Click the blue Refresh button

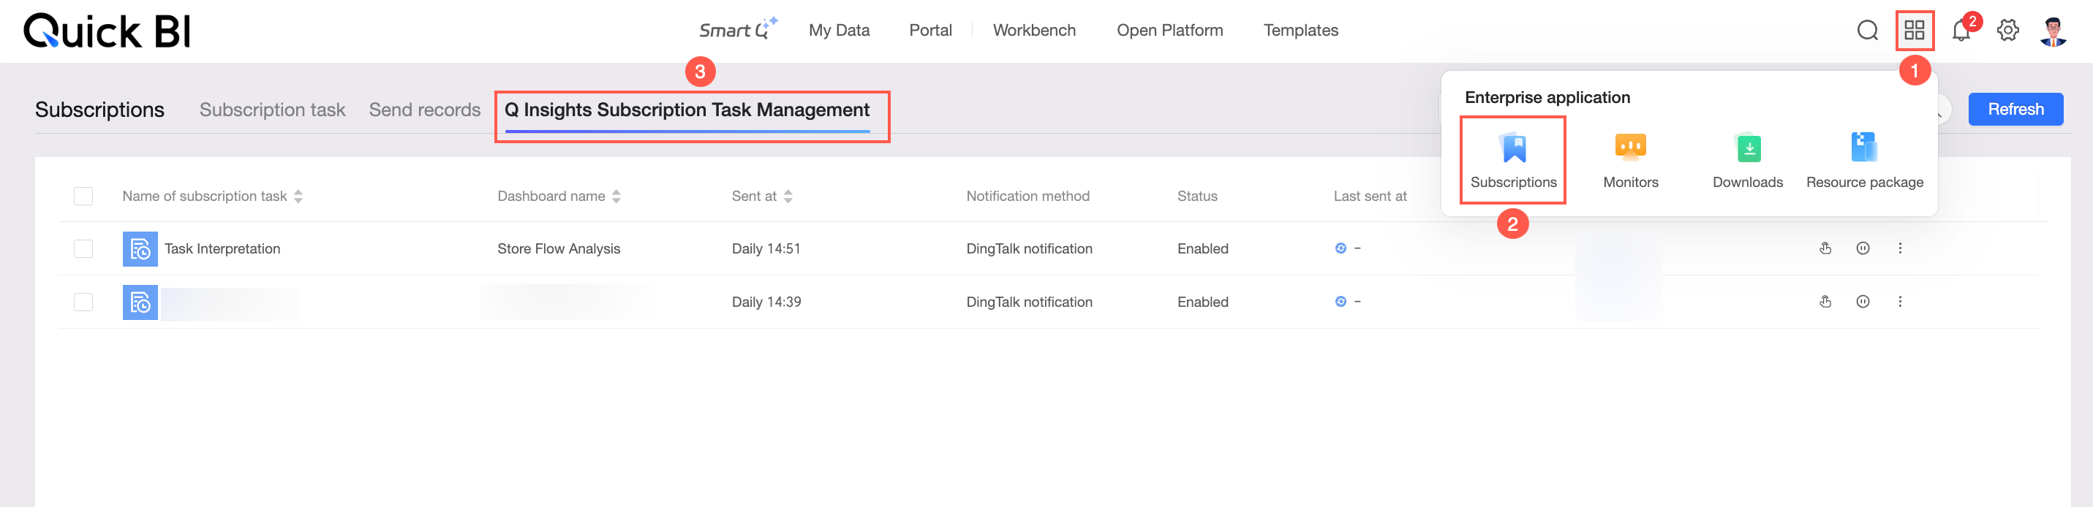point(2015,110)
